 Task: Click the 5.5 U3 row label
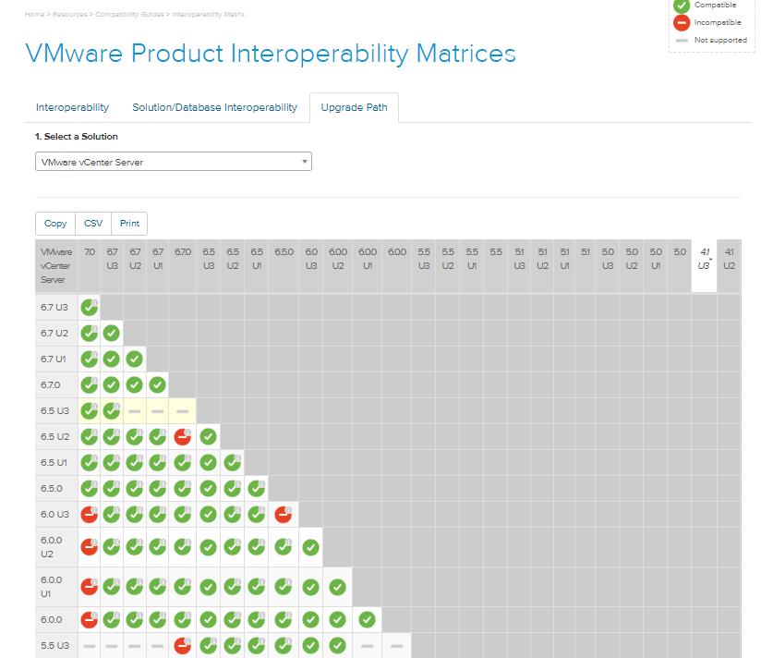point(56,645)
